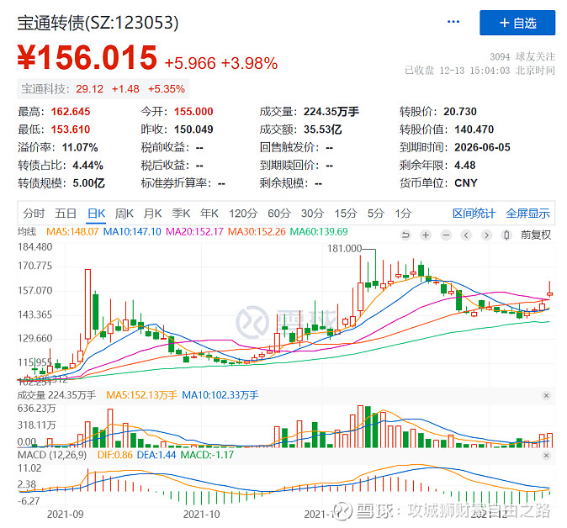Click the 转股价值 140.470 value
Screen dimensions: 567x528
pyautogui.click(x=474, y=129)
